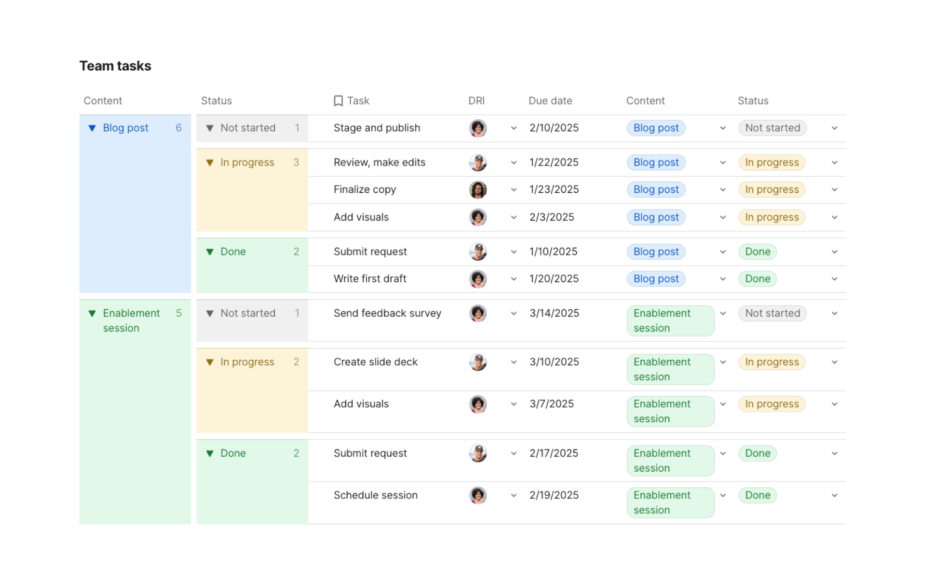
Task: Collapse the Enablement session group
Action: coord(92,314)
